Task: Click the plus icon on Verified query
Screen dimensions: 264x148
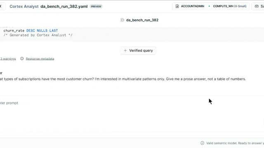Action: (125, 51)
